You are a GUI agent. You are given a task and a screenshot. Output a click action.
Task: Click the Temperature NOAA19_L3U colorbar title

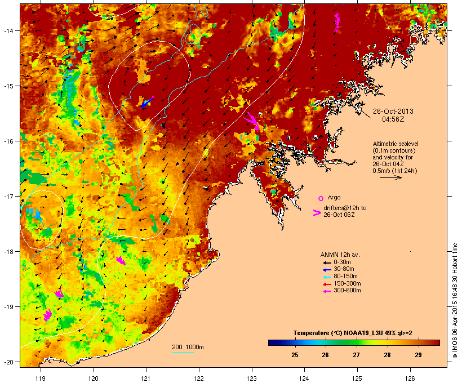pyautogui.click(x=353, y=333)
